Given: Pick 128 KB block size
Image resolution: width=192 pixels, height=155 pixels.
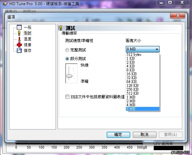Looking at the screenshot, I should pyautogui.click(x=143, y=86).
